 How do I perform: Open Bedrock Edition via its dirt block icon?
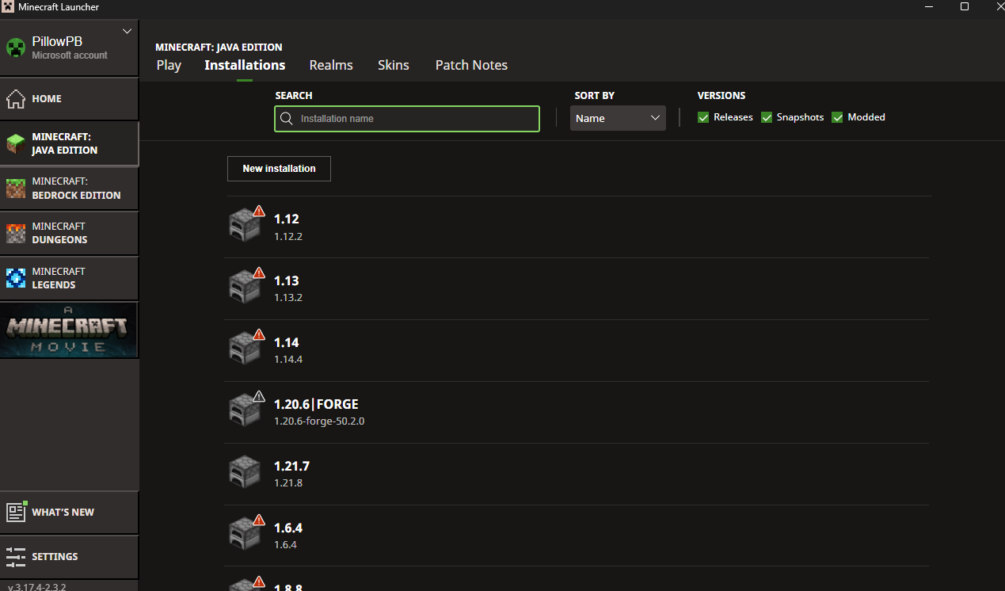(x=16, y=189)
